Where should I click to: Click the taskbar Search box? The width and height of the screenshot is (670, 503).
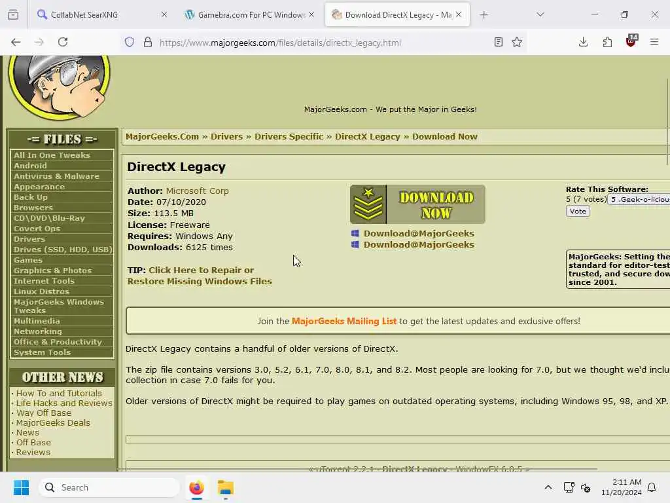coord(109,487)
